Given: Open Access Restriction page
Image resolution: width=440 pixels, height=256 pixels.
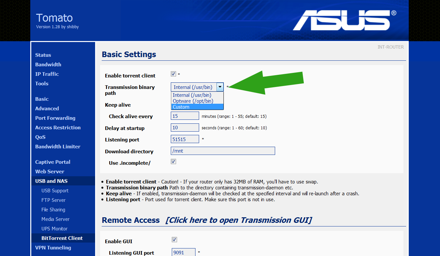Looking at the screenshot, I should 58,128.
